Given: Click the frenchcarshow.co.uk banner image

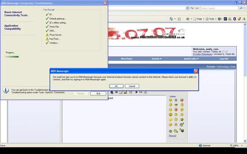Looking at the screenshot, I should pos(147,34).
